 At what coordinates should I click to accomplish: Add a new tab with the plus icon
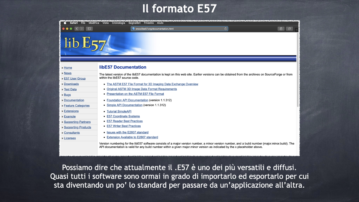pyautogui.click(x=296, y=29)
